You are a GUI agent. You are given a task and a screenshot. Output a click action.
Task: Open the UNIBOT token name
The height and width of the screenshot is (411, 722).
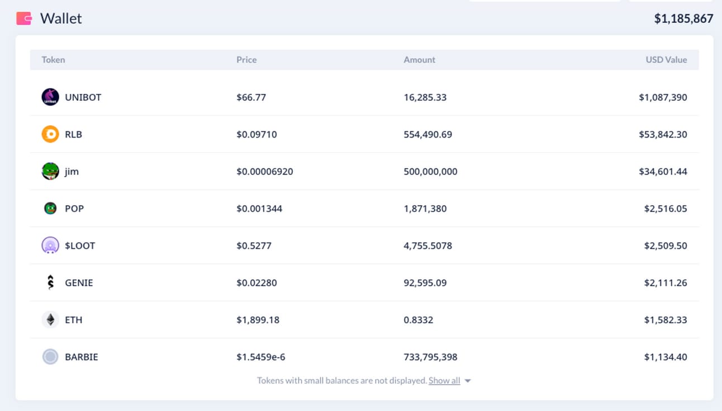tap(83, 97)
